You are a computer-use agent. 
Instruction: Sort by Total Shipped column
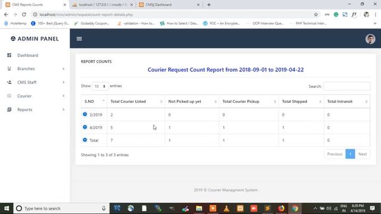click(301, 102)
